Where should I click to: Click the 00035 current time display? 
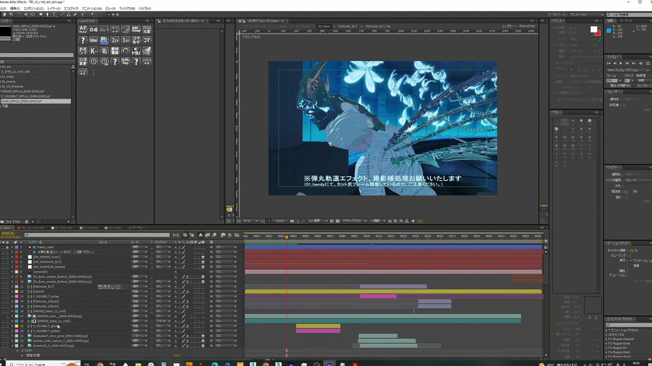[8, 233]
